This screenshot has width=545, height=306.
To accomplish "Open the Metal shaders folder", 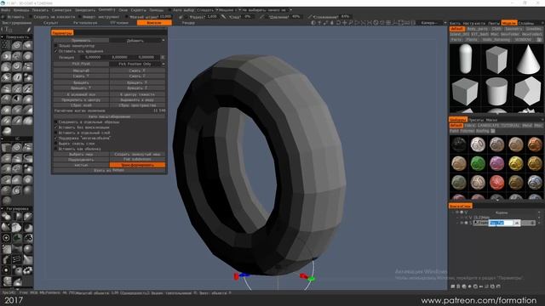I will tap(527, 125).
